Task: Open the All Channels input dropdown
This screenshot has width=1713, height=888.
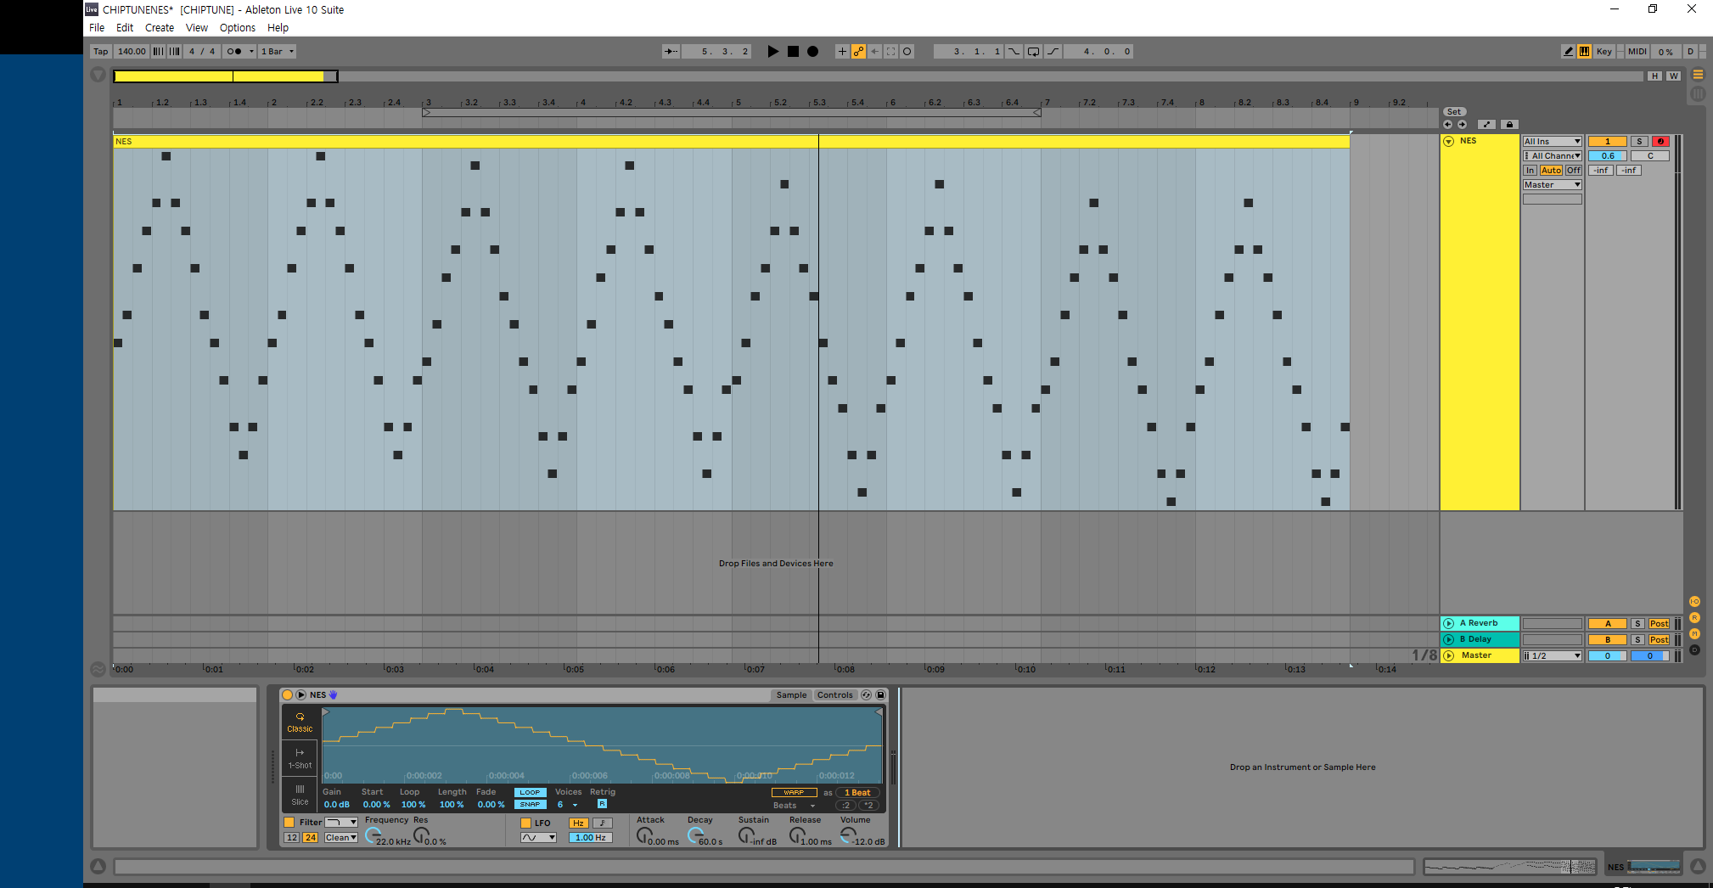Action: tap(1552, 156)
